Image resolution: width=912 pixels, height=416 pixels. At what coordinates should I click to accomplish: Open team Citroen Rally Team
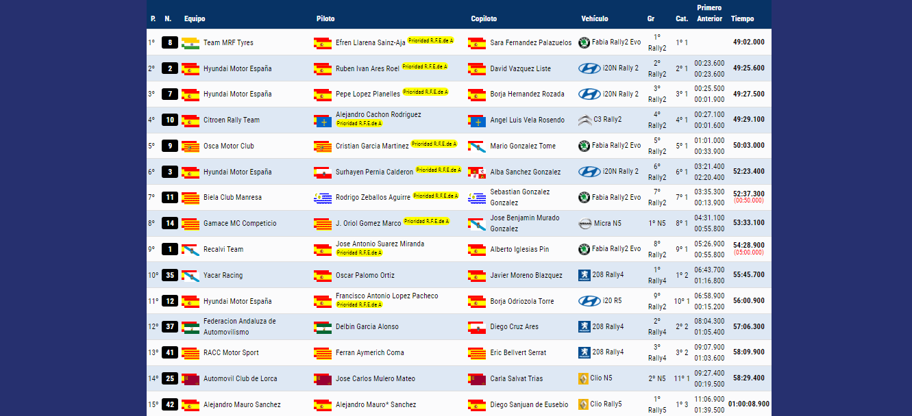(232, 120)
